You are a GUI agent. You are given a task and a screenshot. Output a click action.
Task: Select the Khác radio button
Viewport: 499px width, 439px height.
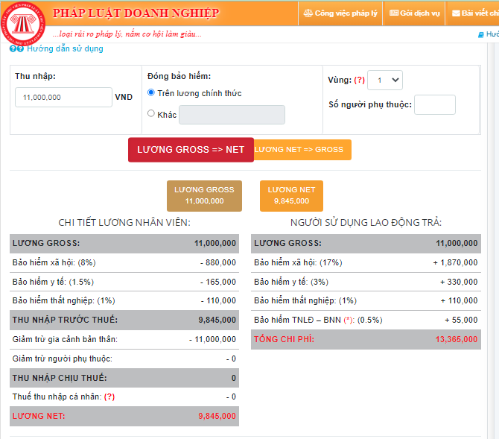tap(151, 113)
